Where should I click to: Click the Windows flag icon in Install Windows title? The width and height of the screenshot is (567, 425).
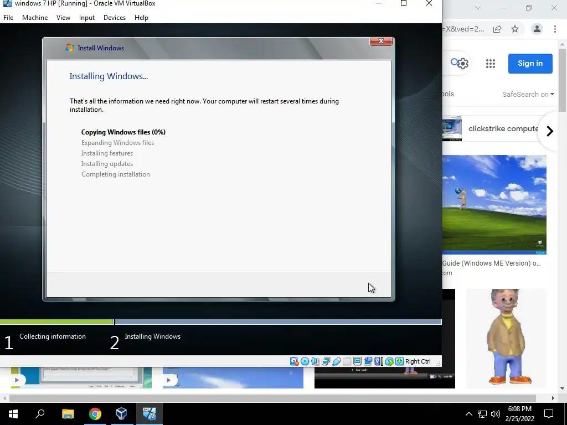pos(70,48)
